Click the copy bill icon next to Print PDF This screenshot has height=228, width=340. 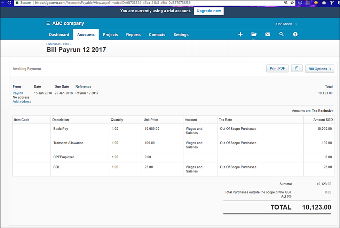click(296, 68)
